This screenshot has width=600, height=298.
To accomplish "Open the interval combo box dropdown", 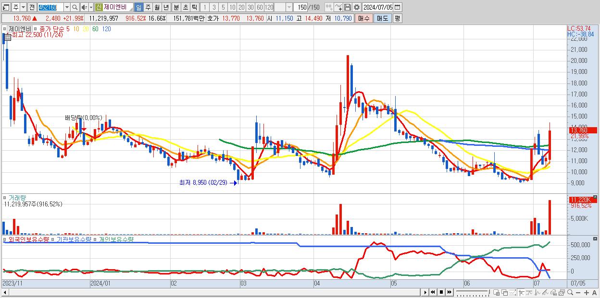I will [289, 7].
